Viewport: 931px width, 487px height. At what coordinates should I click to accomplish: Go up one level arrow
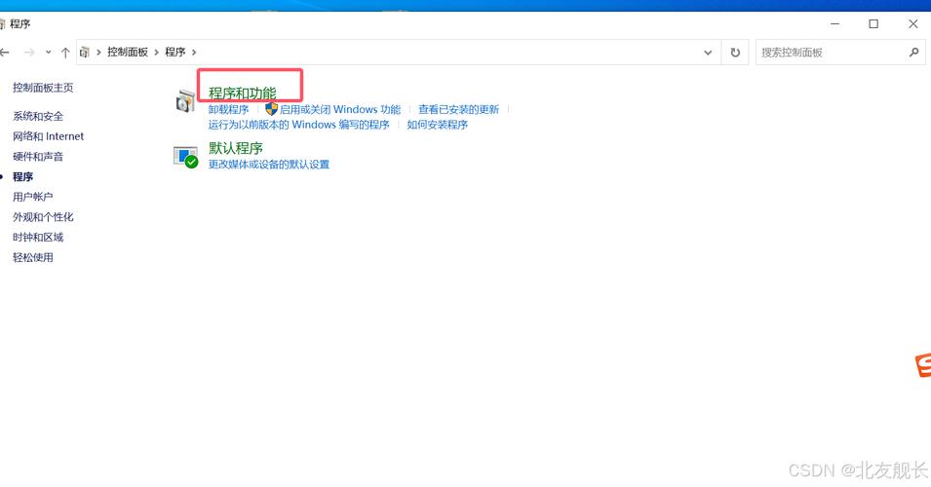tap(65, 53)
